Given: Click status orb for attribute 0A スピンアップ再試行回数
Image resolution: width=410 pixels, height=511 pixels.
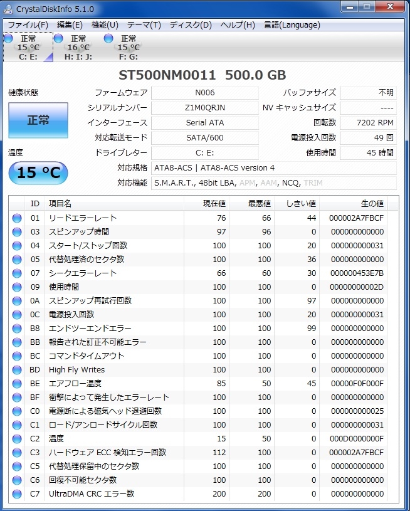Looking at the screenshot, I should pyautogui.click(x=17, y=301).
